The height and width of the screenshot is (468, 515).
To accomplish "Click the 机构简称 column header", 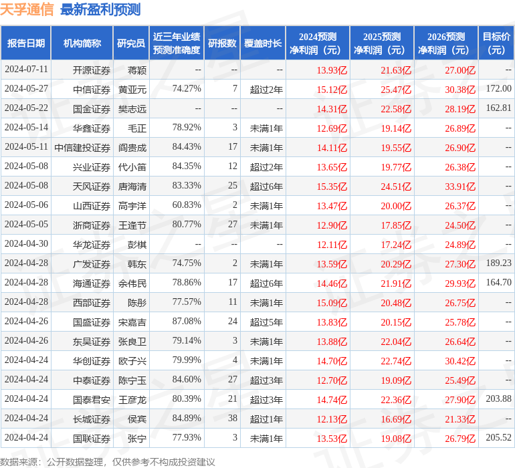I will (x=82, y=43).
